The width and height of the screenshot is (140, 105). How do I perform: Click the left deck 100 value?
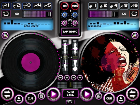click(x=17, y=14)
